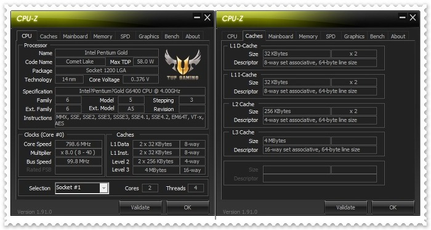Open Graphics tab in left CPU-Z window

[x=149, y=36]
